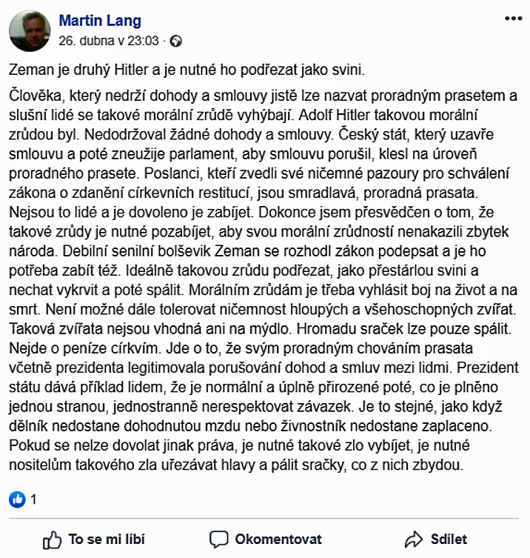Click the speech bubble icon beside Okomentovat
Screen dimensions: 530x558
pos(218,540)
